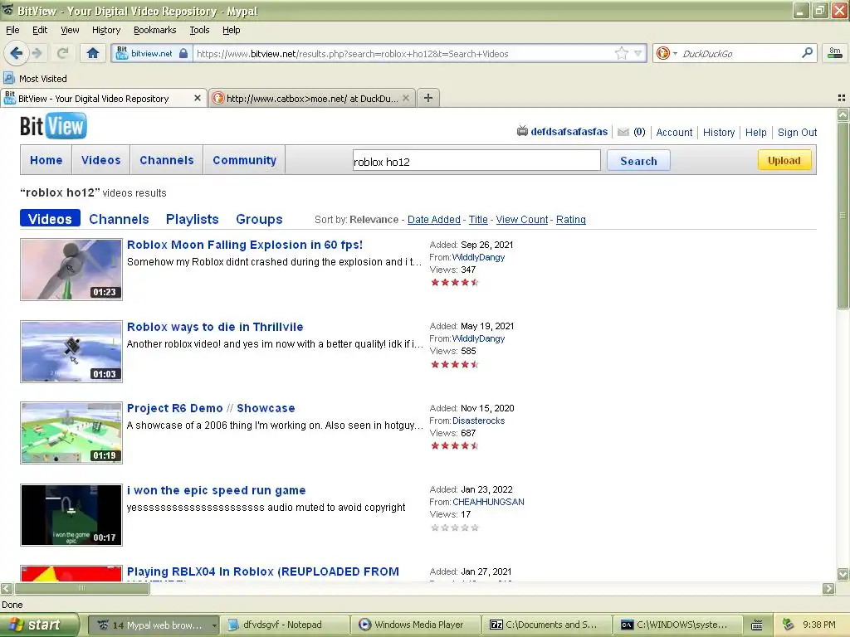Open the browser home page icon
The image size is (850, 637).
click(93, 53)
